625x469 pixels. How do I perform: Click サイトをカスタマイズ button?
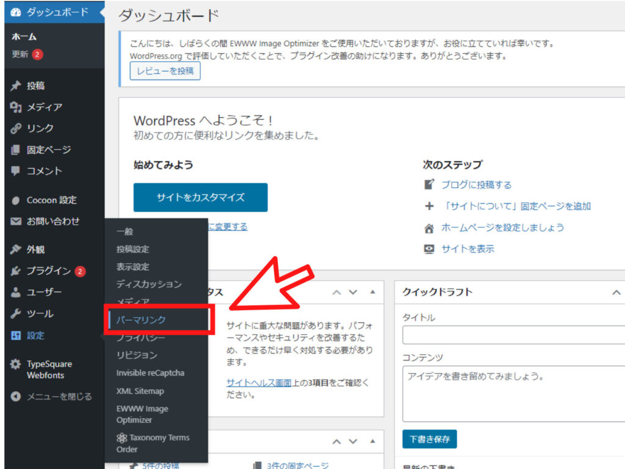200,197
